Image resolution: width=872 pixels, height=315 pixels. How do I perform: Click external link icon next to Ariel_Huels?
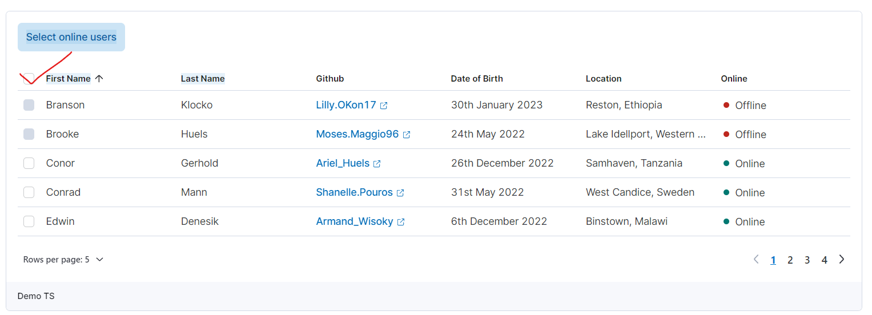pos(377,164)
